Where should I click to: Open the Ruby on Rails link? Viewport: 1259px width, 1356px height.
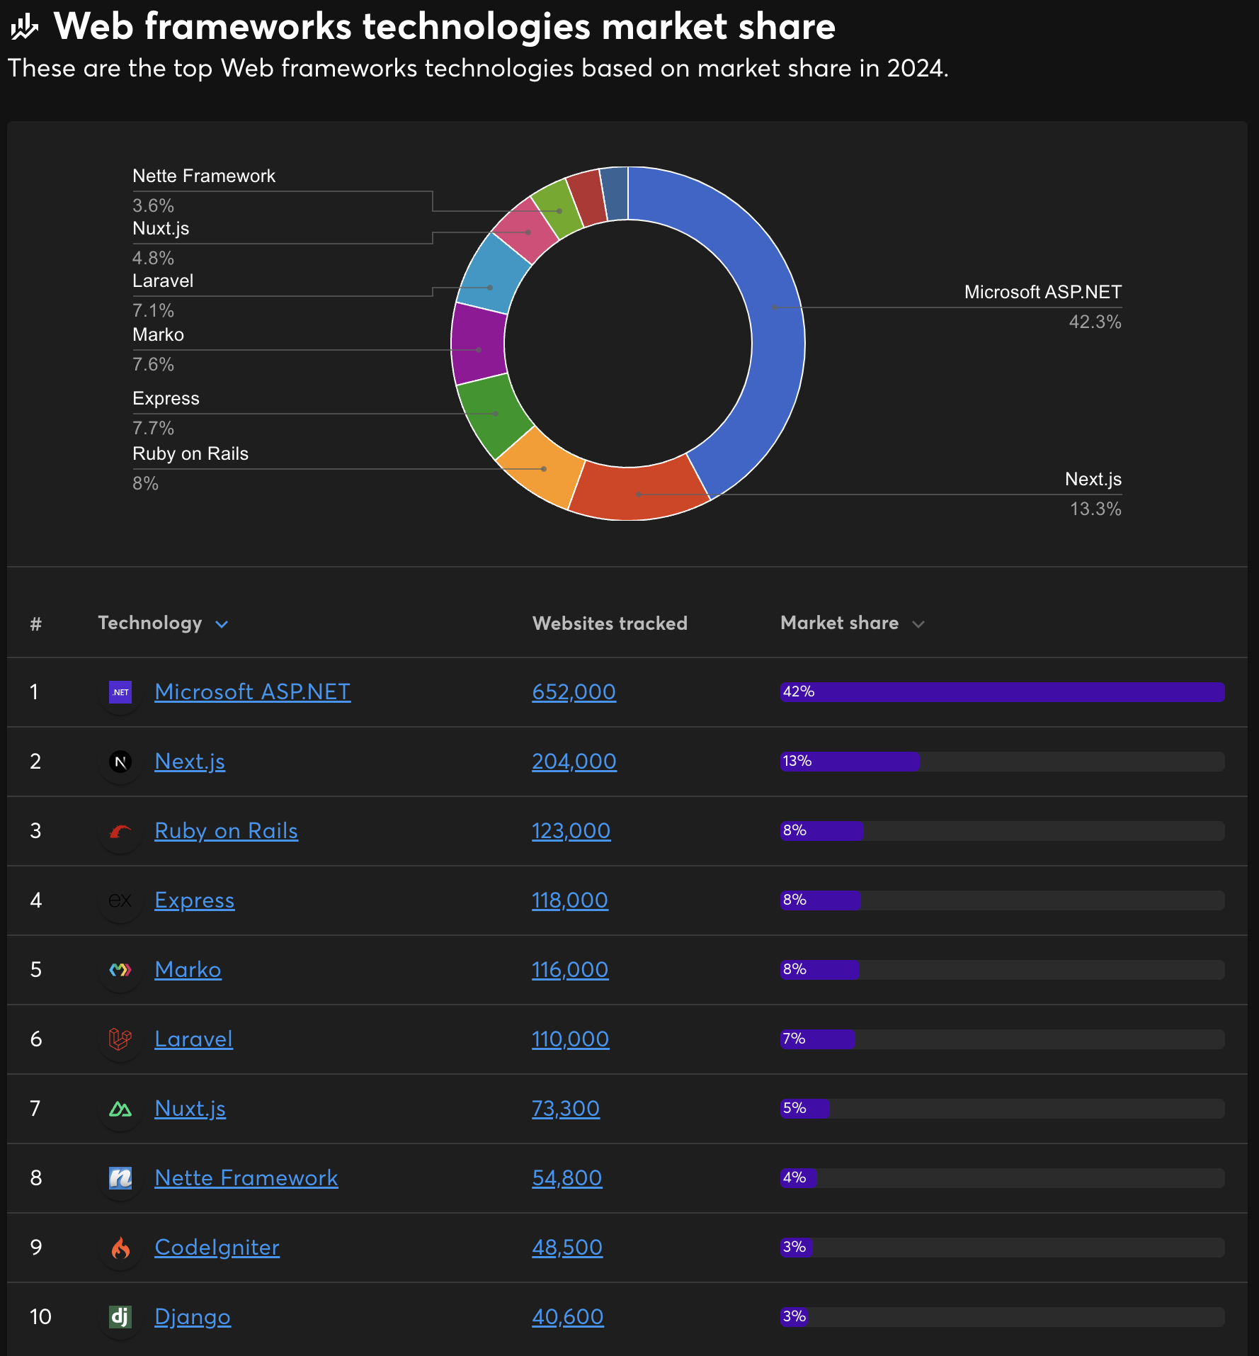227,831
